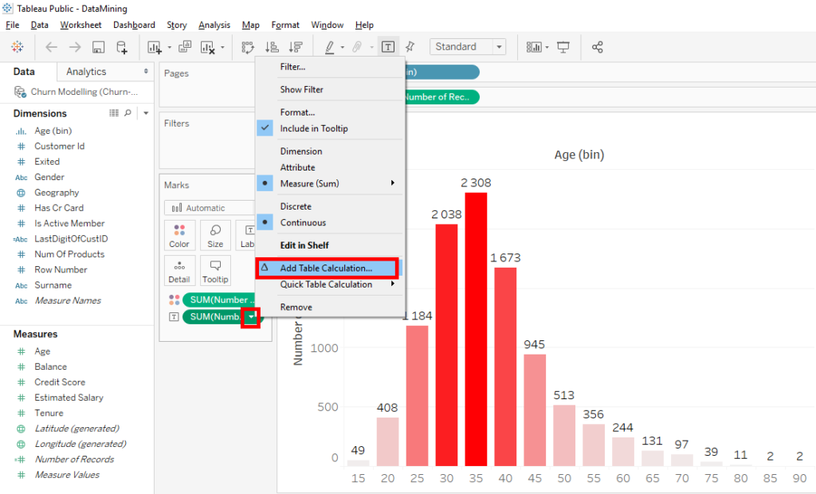Switch the field to Dimension

pos(301,151)
